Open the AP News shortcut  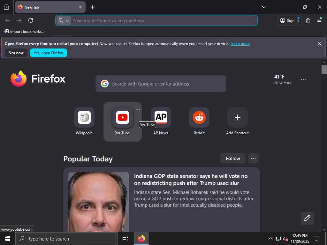pos(161,122)
